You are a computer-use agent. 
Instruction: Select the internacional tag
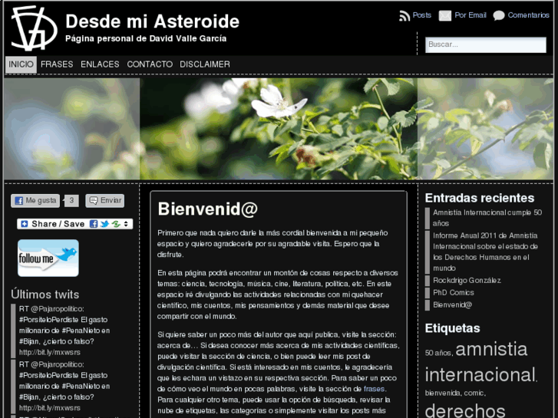pos(480,374)
